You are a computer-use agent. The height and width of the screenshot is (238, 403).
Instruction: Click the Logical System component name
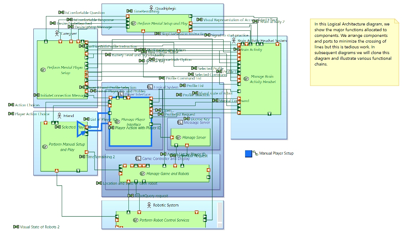point(166,87)
